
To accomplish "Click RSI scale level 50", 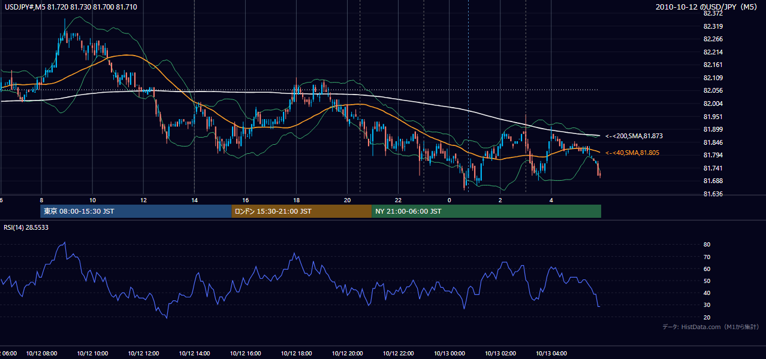I will point(707,281).
